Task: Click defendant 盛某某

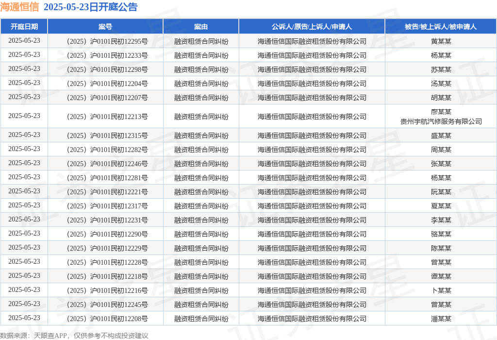Action: [441, 136]
